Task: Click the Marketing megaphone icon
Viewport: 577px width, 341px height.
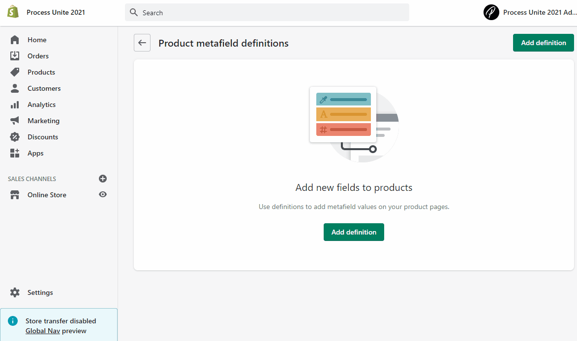Action: point(15,120)
